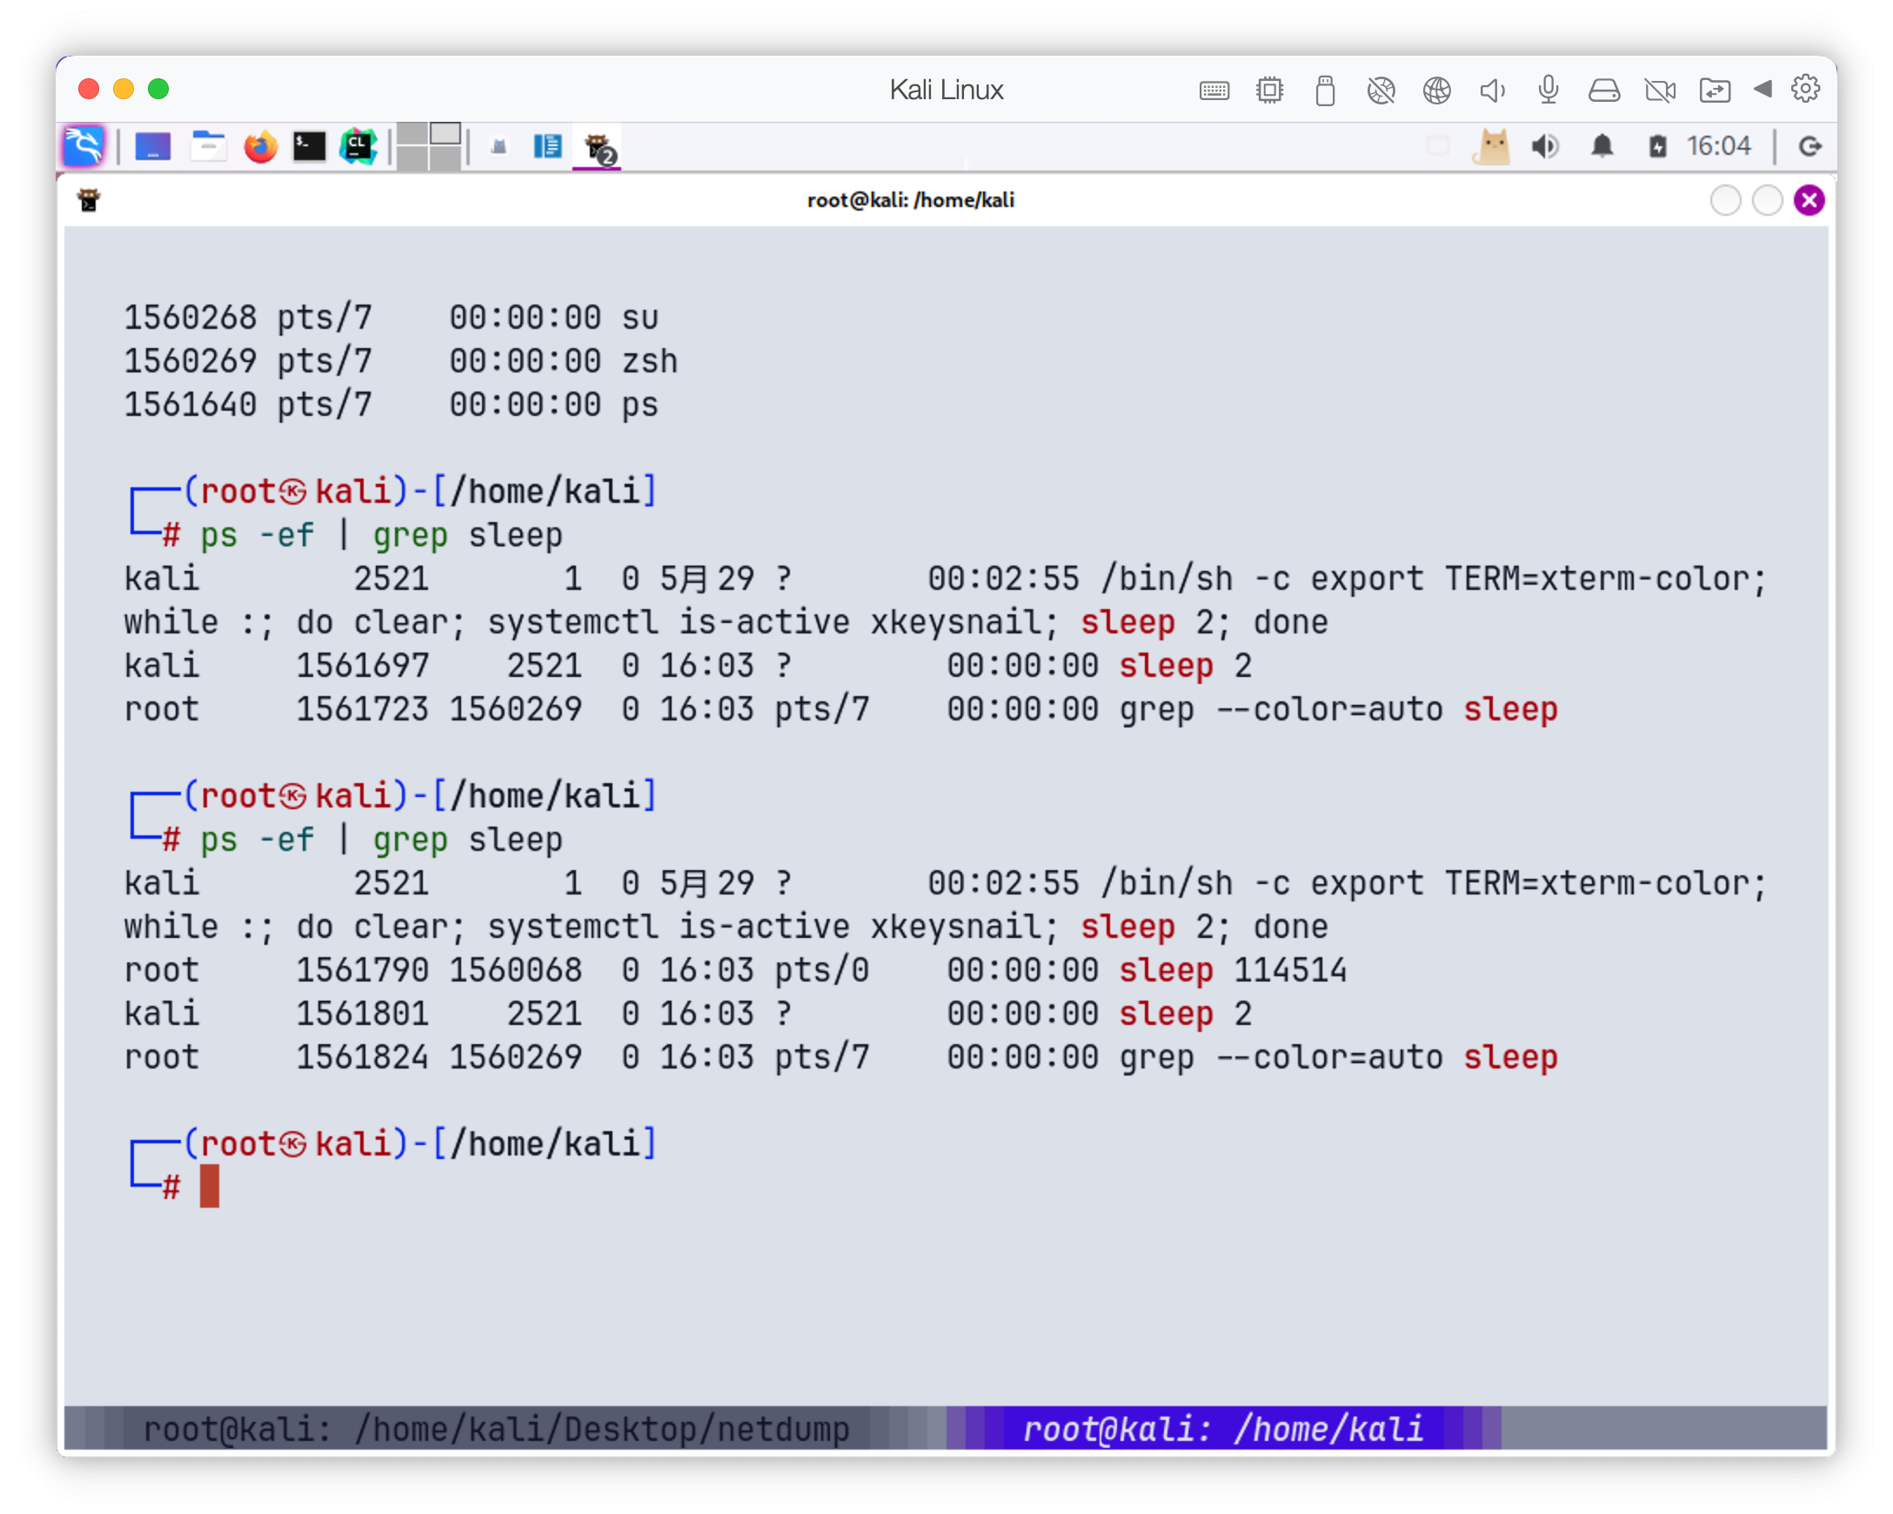The width and height of the screenshot is (1893, 1514).
Task: Click the shared folder icon in VM toolbar
Action: coord(1715,90)
